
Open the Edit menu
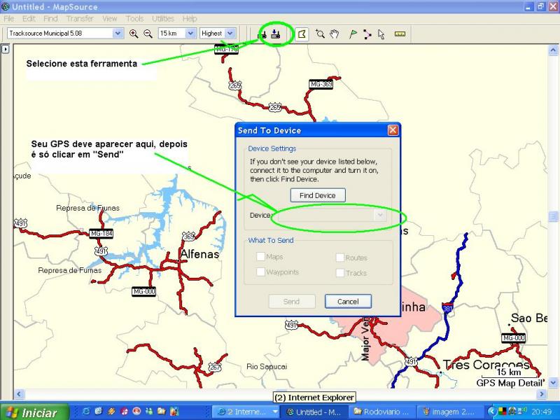(29, 19)
